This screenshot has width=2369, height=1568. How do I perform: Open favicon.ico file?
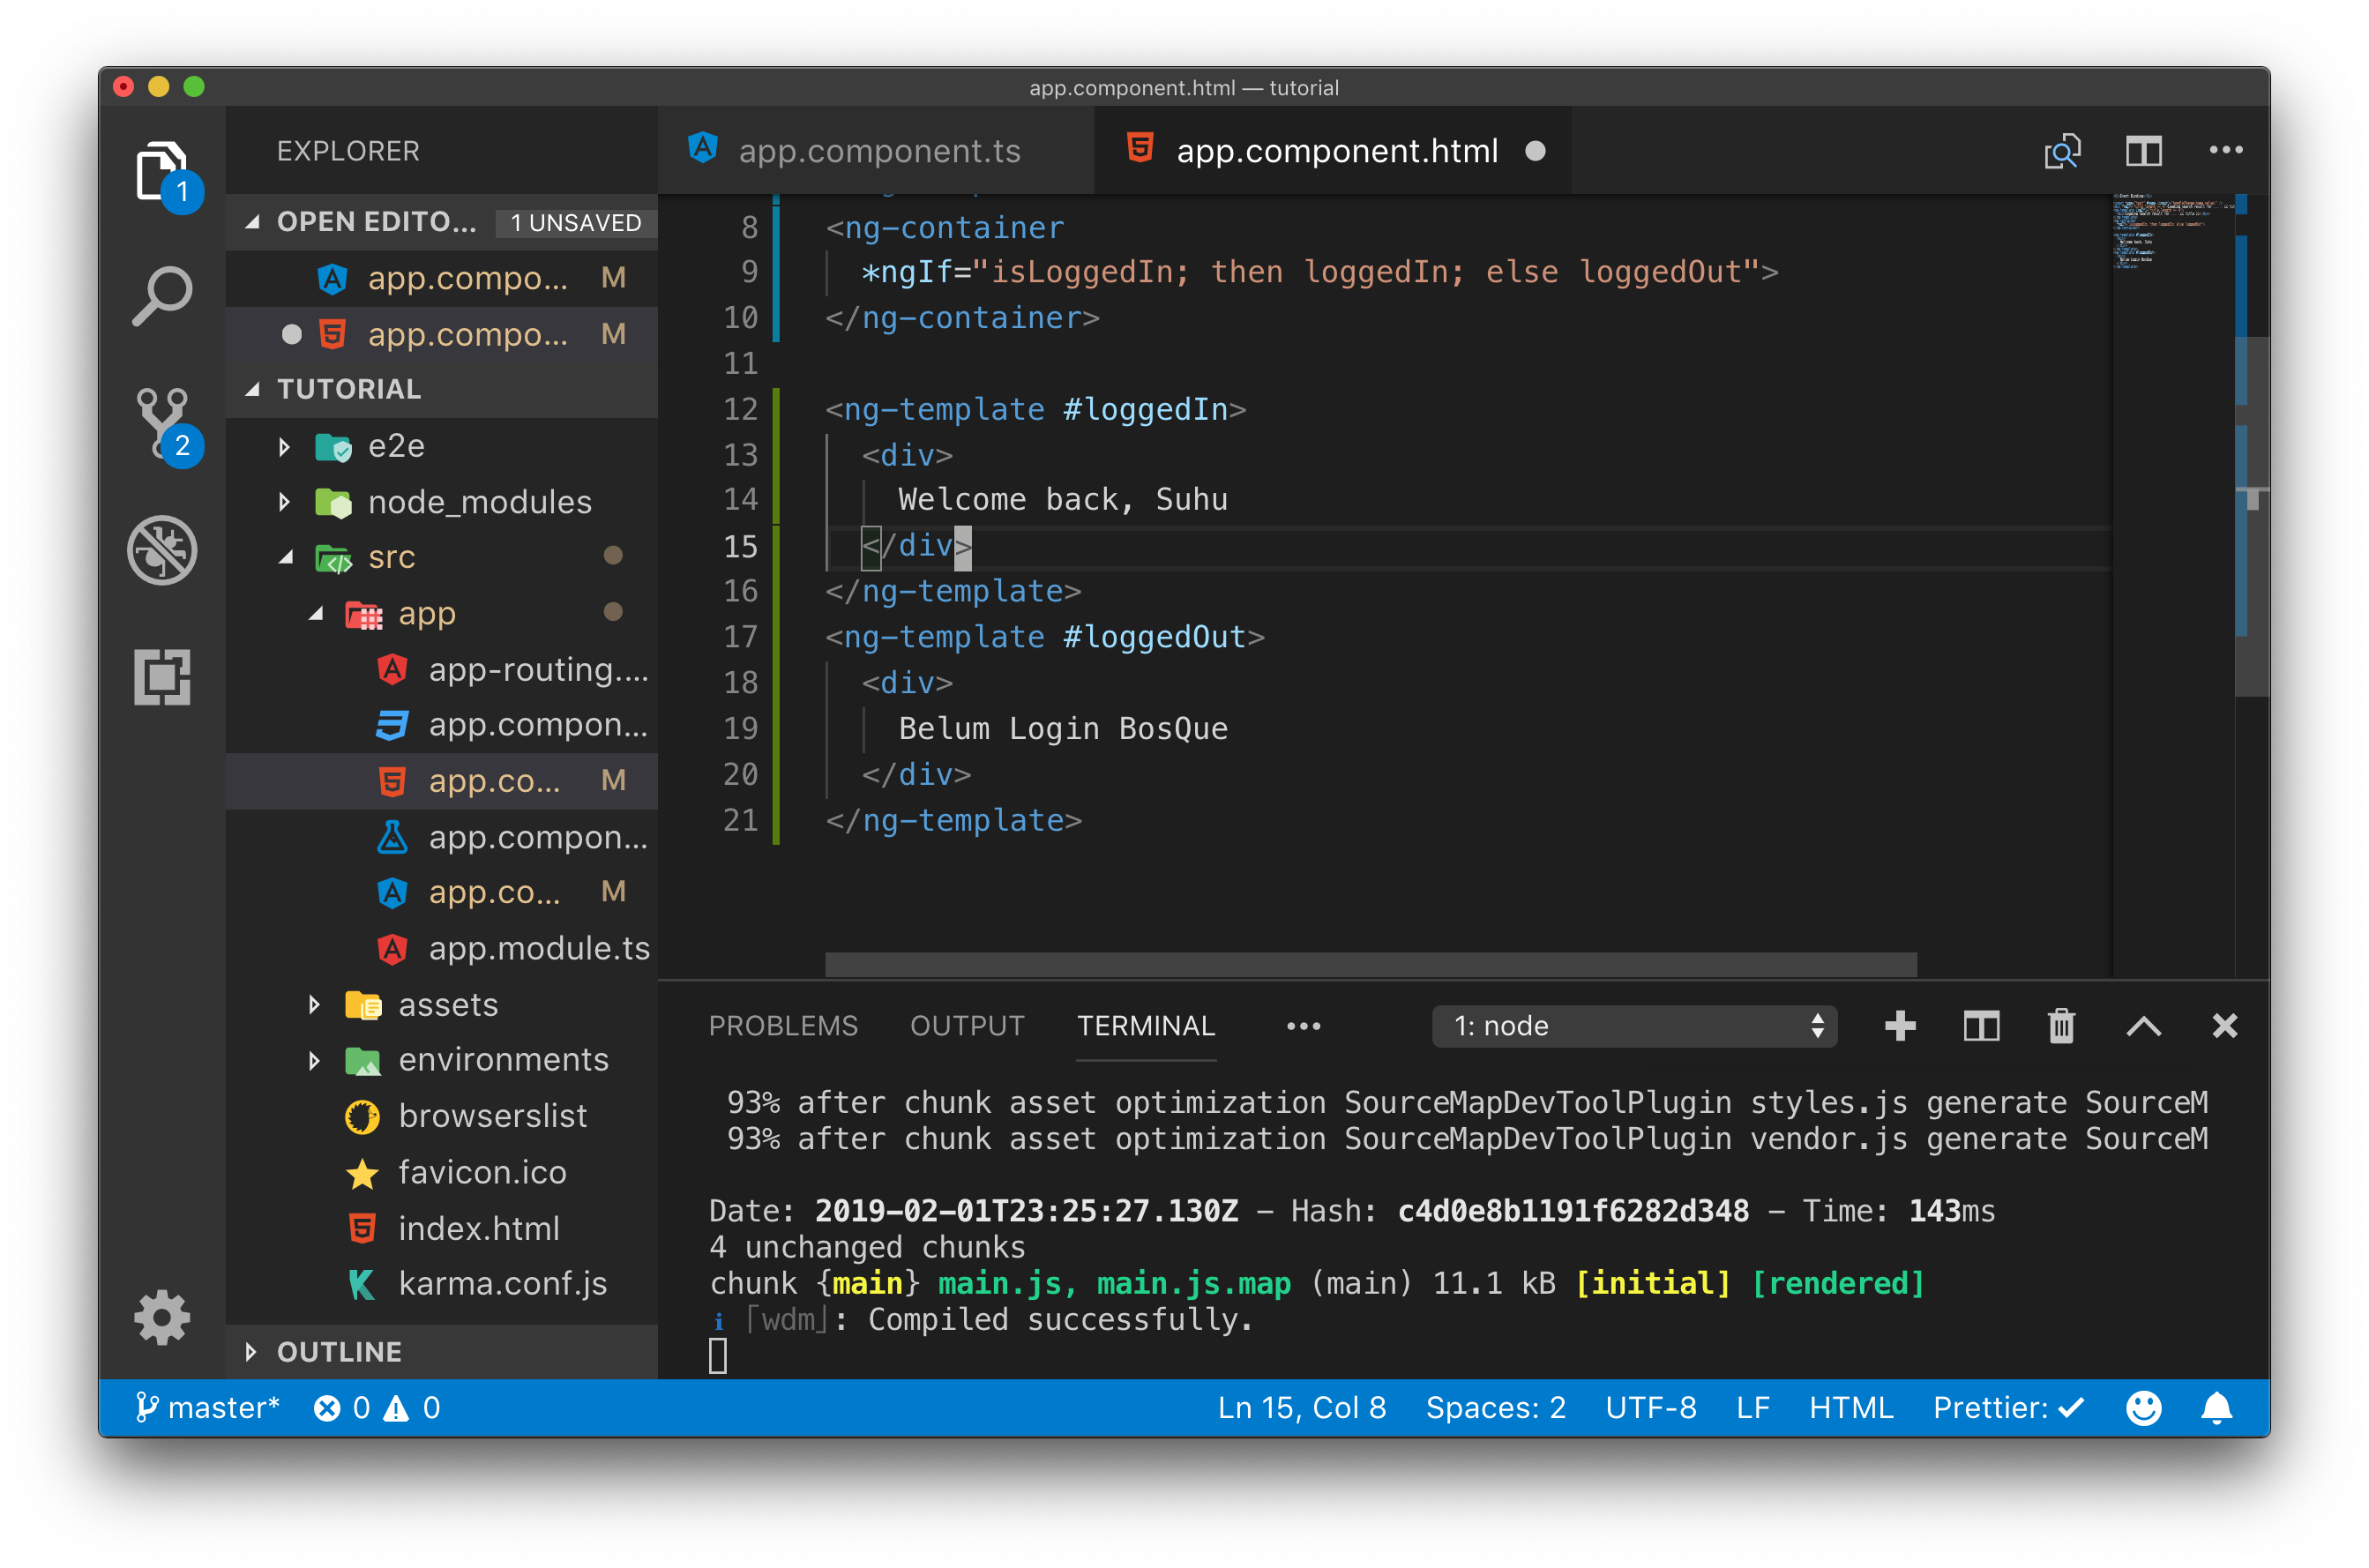point(442,1172)
